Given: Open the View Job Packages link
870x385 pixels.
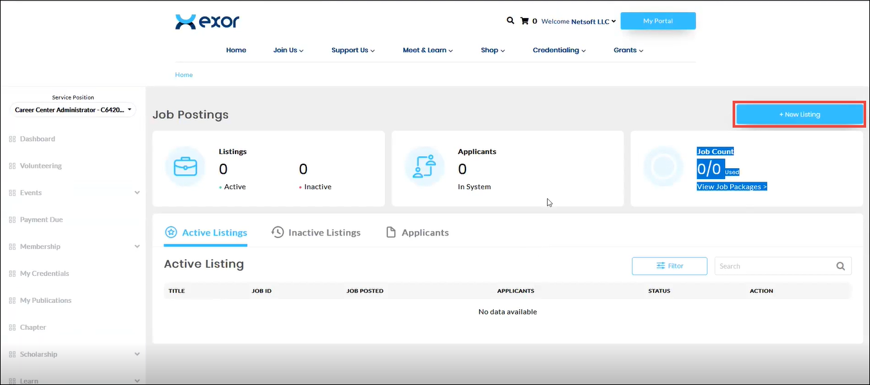Looking at the screenshot, I should [x=731, y=187].
